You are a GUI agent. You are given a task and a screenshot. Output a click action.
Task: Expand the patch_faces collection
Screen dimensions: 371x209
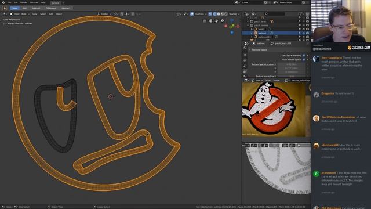pyautogui.click(x=248, y=21)
